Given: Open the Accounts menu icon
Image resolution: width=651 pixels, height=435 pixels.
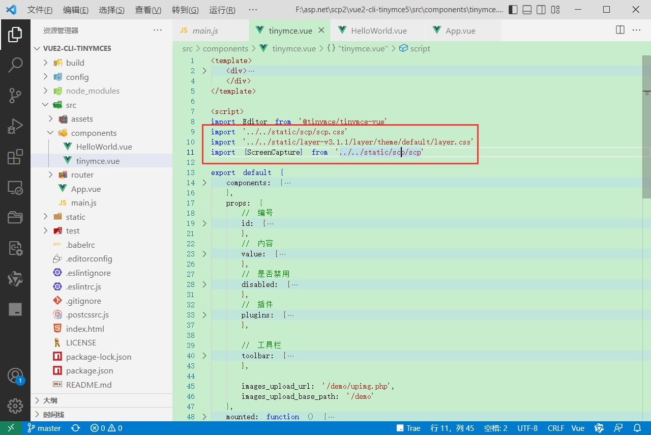Looking at the screenshot, I should tap(15, 376).
